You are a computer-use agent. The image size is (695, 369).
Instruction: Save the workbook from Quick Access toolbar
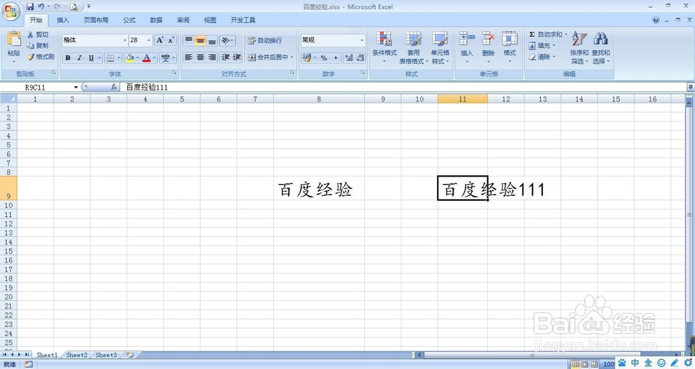click(x=30, y=7)
